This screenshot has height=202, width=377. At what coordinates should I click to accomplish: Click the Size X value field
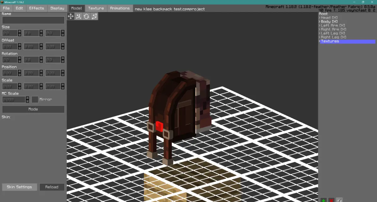[10, 33]
